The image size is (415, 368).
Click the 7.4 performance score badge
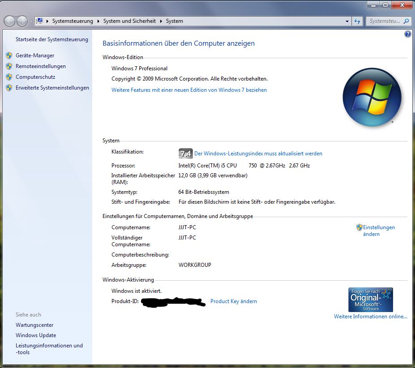click(185, 154)
